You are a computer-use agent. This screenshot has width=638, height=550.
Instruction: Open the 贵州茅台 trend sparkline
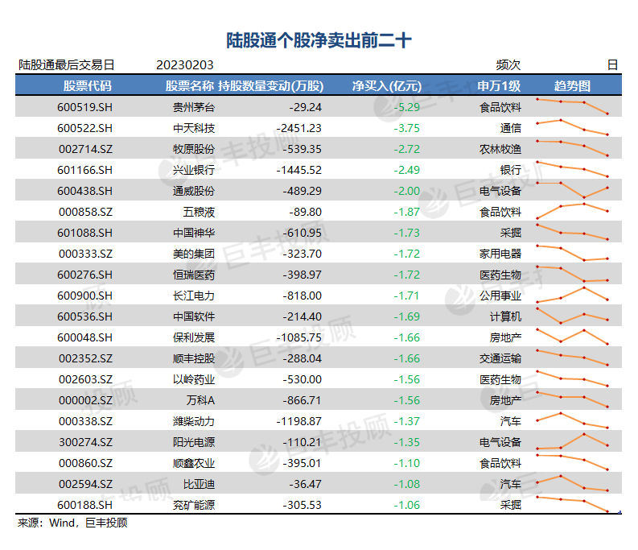tap(572, 106)
